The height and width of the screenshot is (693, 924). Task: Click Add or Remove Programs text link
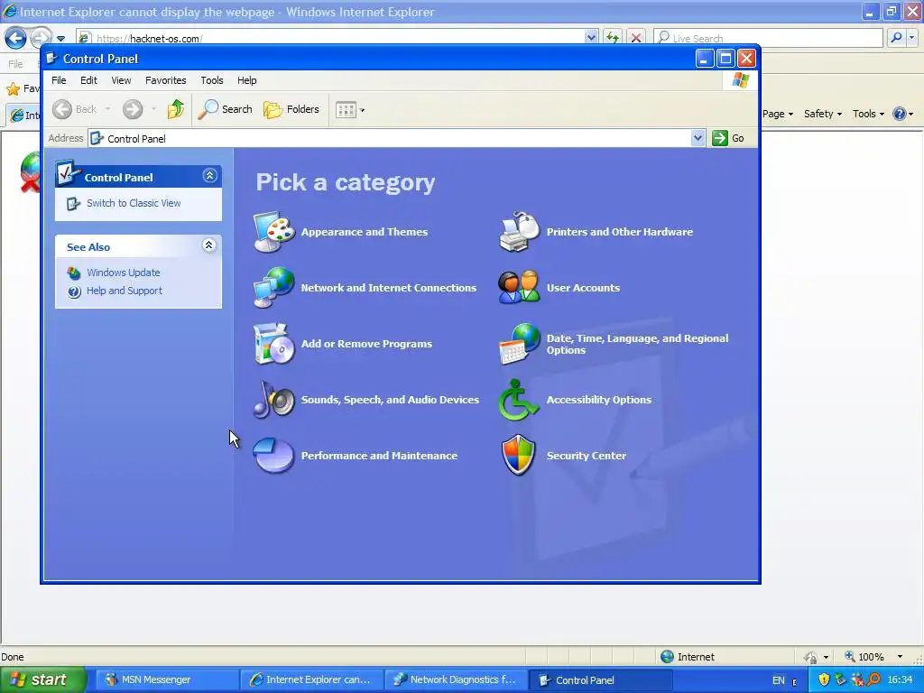366,344
